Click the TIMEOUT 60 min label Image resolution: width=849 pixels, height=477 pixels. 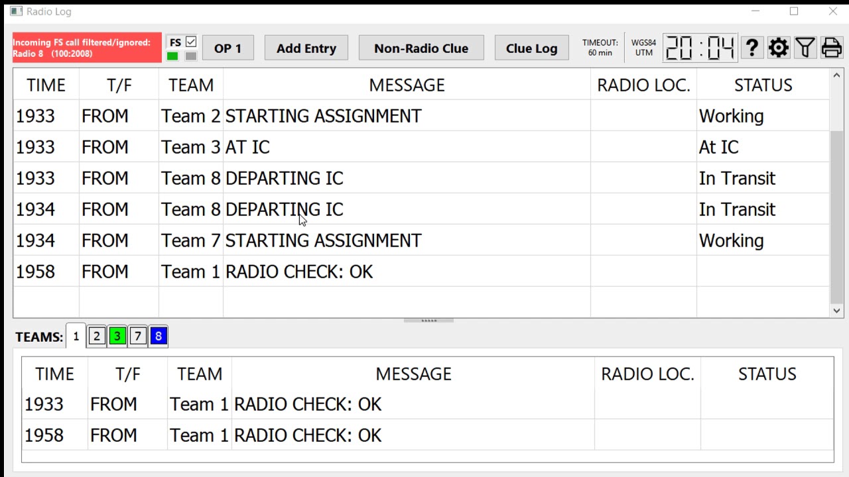pyautogui.click(x=600, y=48)
